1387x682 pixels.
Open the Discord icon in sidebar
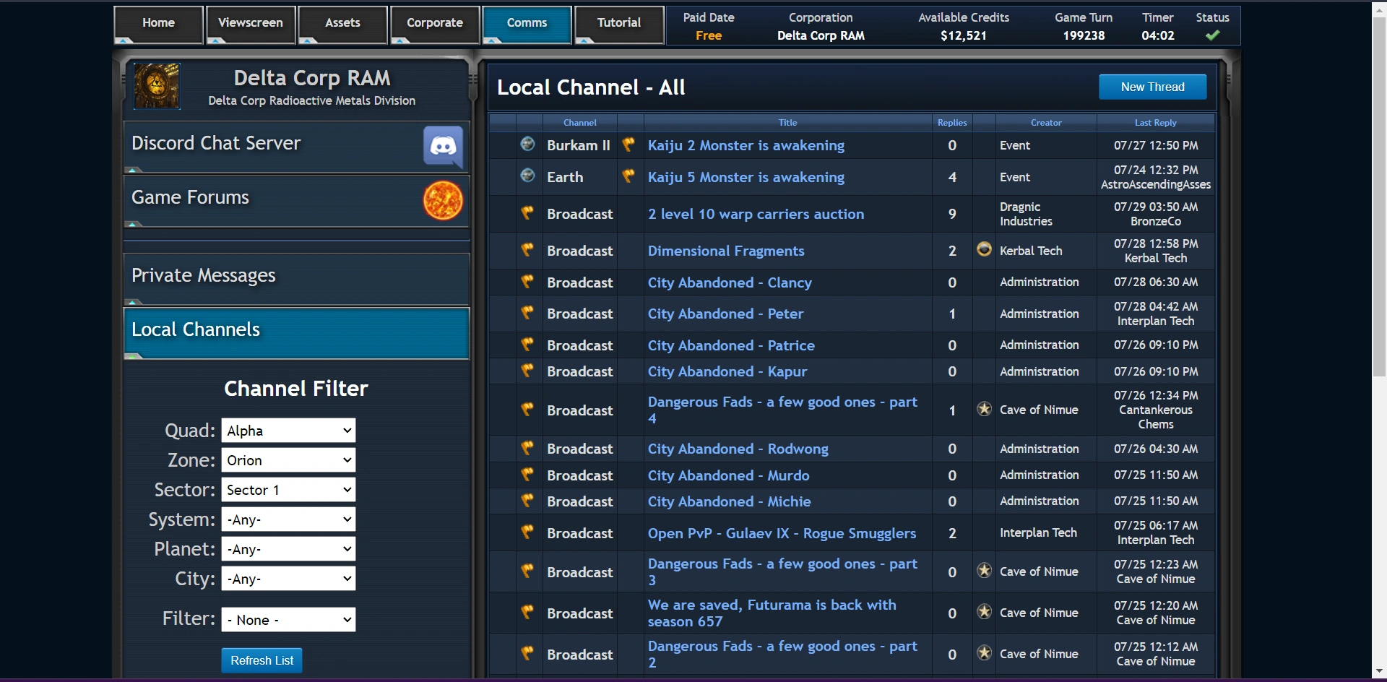pos(443,147)
